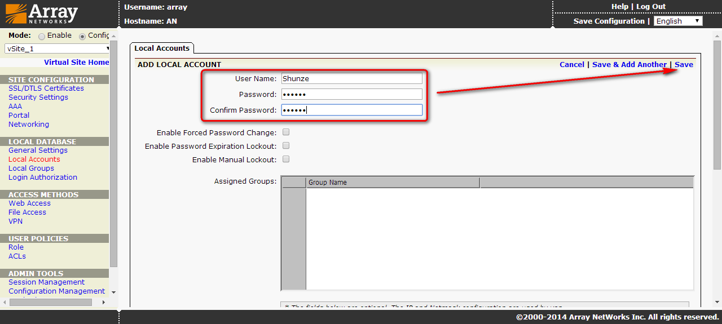Click the Group Name column header
The width and height of the screenshot is (722, 324).
click(393, 183)
